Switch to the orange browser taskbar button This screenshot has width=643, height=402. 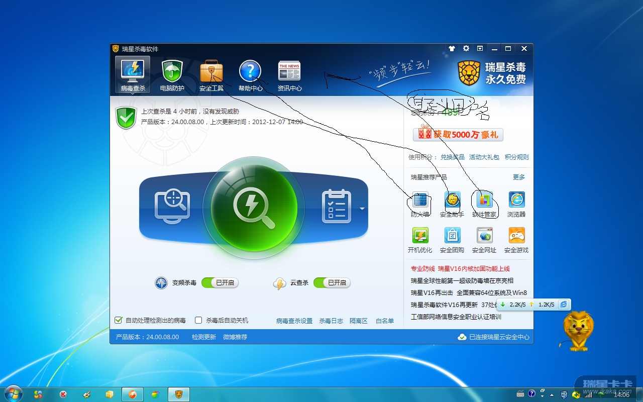133,394
